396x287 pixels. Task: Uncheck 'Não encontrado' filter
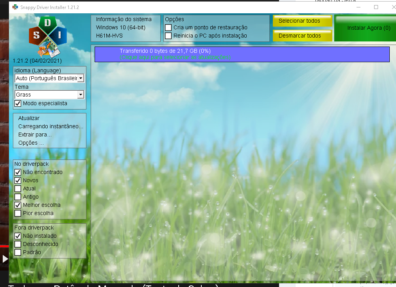click(x=18, y=172)
